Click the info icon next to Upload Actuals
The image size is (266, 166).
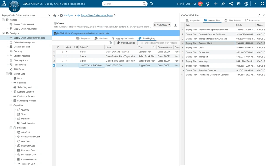click(110, 43)
